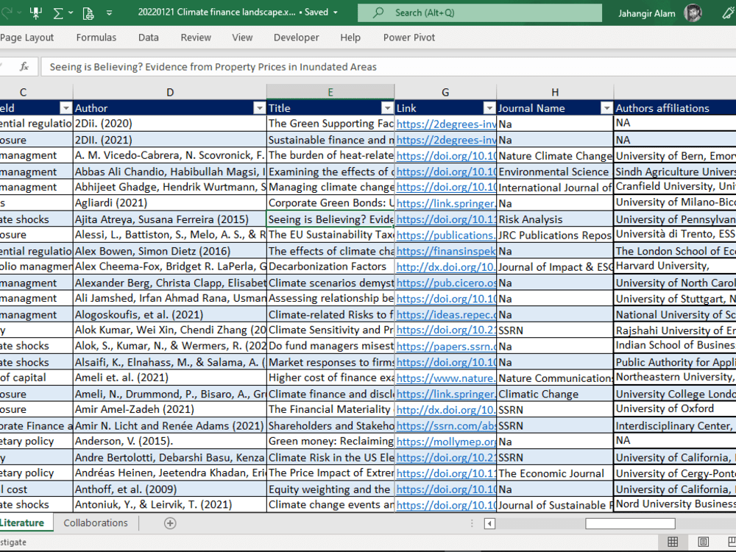
Task: Click into the formula bar text
Action: [x=388, y=67]
